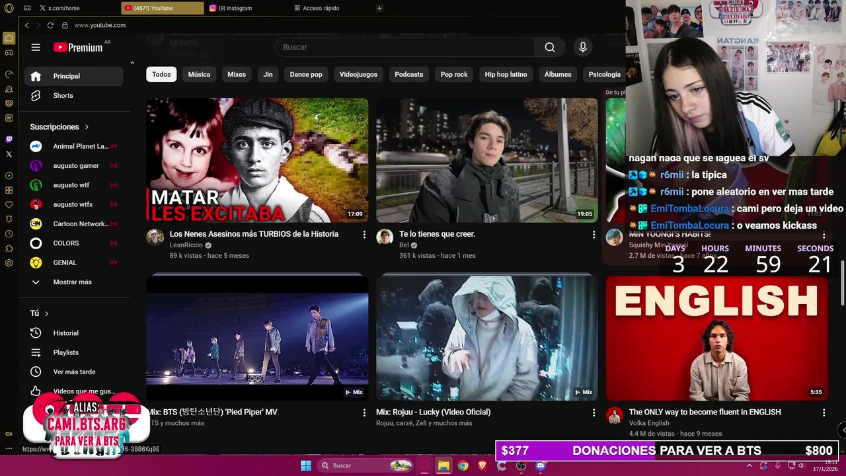Screen dimensions: 846x476
Task: Play the Rojuu Lucky mix thumbnail
Action: (x=487, y=337)
